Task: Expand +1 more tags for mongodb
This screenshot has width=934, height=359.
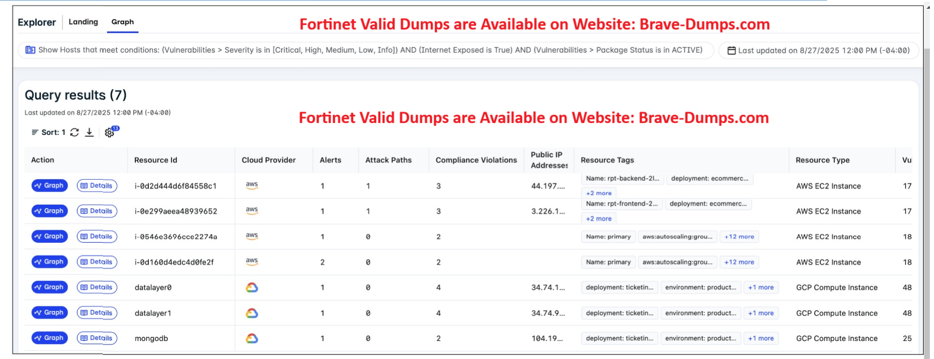Action: point(761,338)
